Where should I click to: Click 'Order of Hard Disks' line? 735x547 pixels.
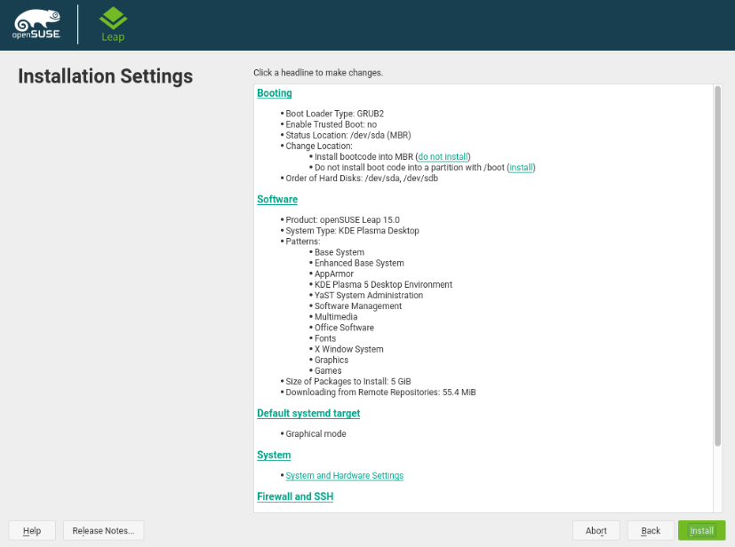click(362, 178)
